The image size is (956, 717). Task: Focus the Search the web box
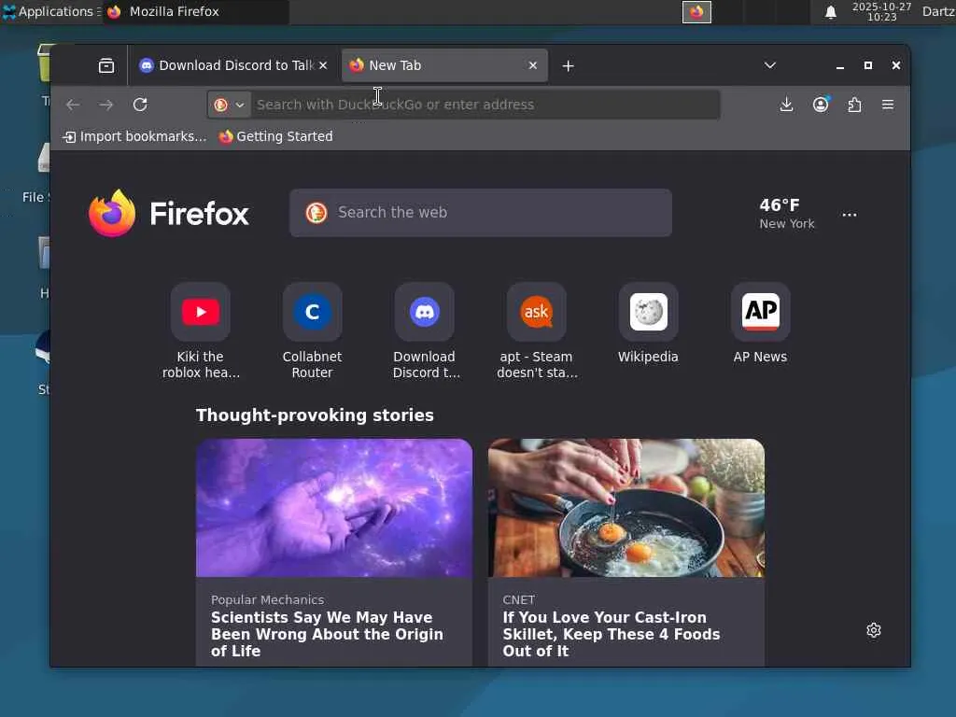[481, 213]
